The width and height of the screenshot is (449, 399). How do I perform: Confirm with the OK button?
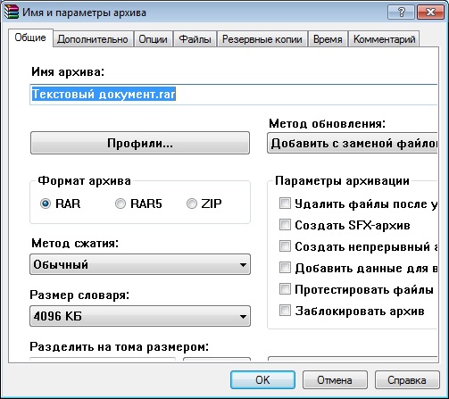(262, 380)
